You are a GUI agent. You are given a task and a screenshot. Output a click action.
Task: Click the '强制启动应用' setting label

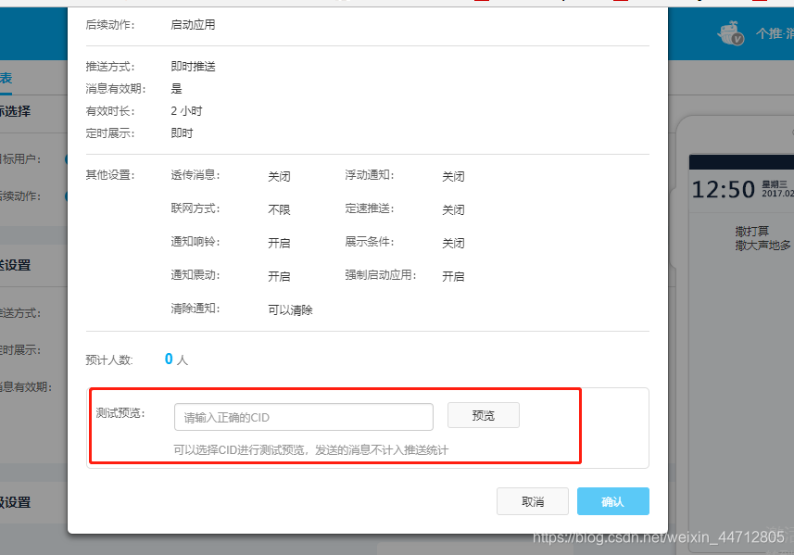[x=380, y=275]
